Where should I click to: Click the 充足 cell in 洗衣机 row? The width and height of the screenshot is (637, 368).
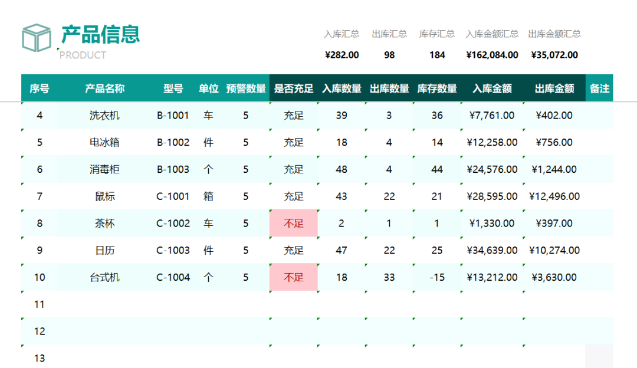[293, 116]
